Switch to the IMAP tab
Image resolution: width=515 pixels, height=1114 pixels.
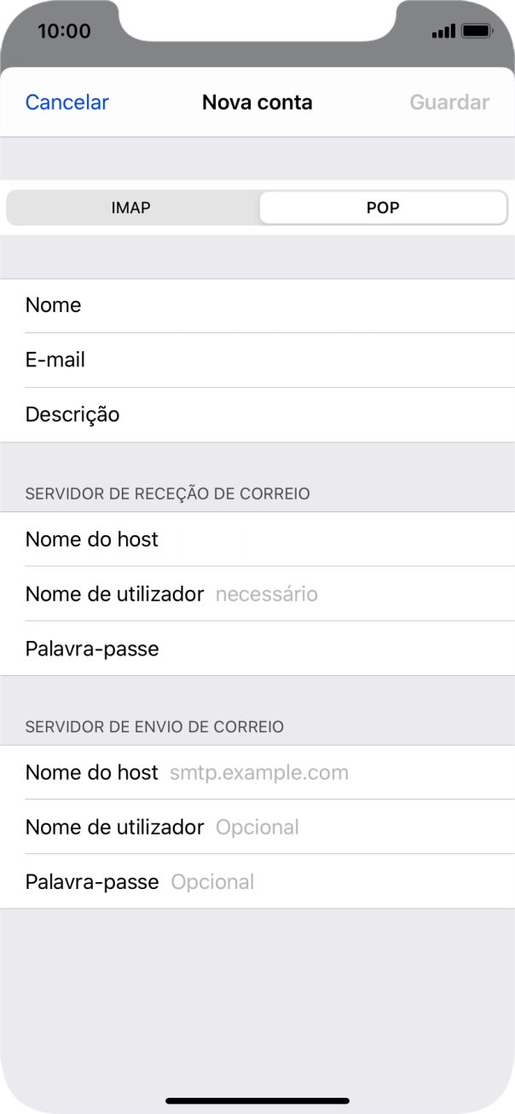pos(132,207)
